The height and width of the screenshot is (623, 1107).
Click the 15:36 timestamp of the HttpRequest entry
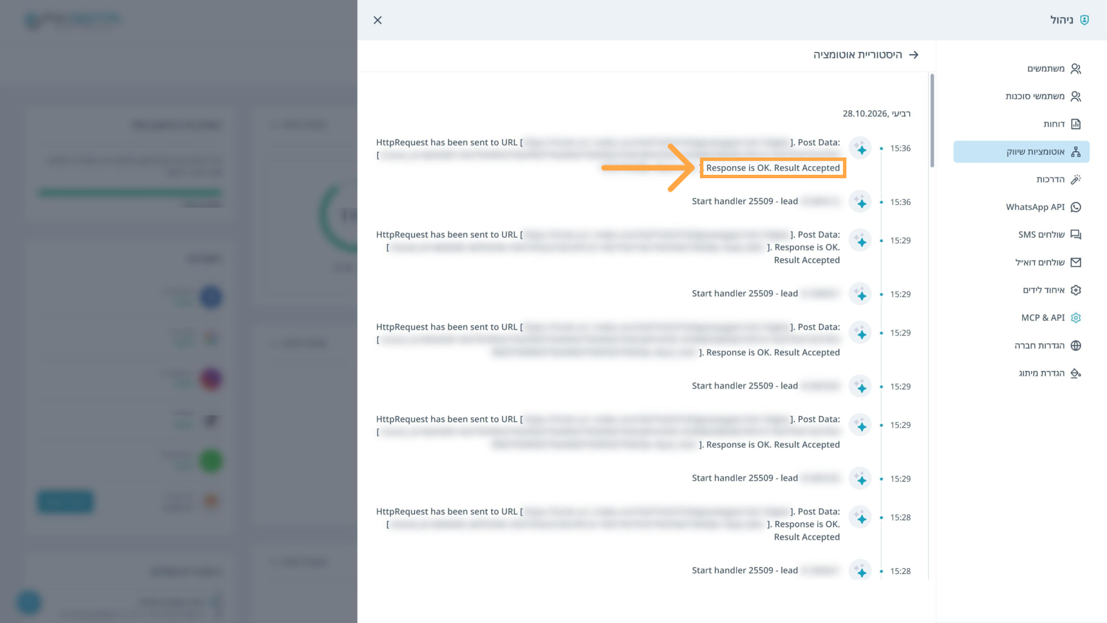(x=900, y=149)
